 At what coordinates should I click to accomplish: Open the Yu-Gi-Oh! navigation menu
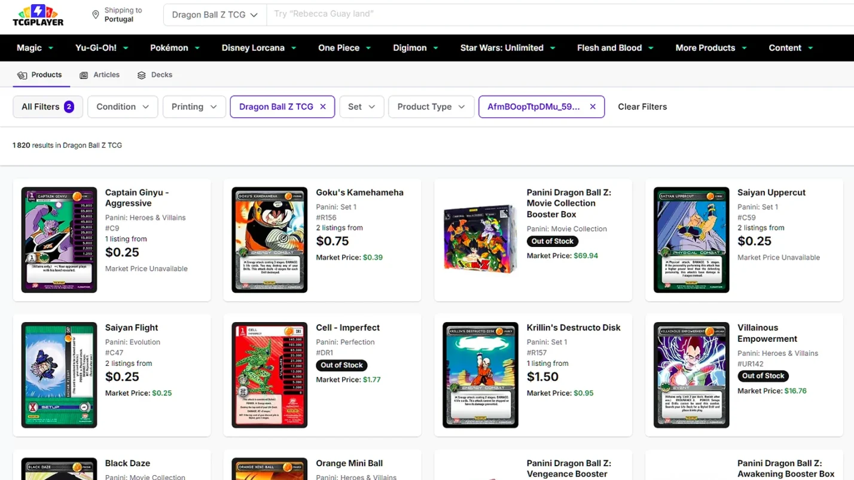coord(102,48)
